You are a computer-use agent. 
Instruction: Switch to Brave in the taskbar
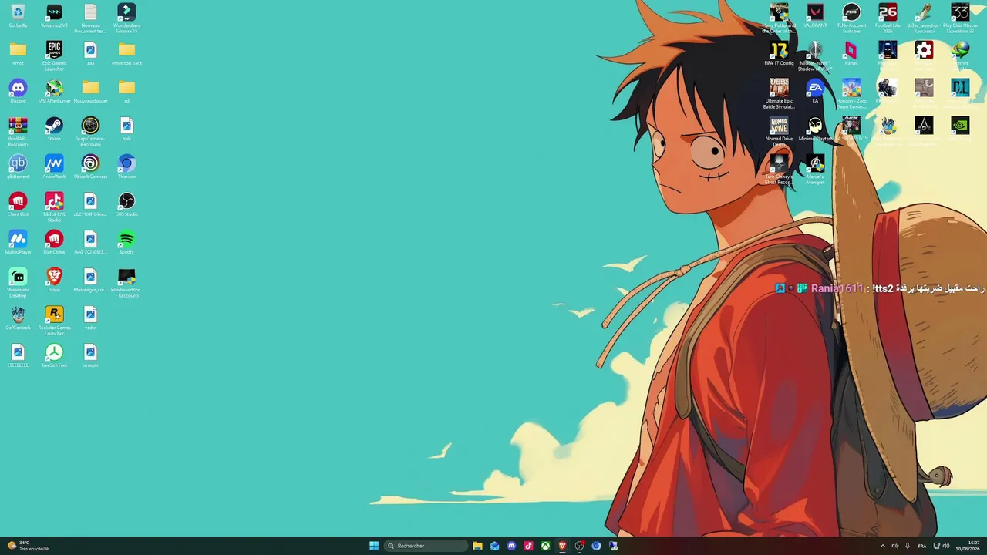(562, 546)
